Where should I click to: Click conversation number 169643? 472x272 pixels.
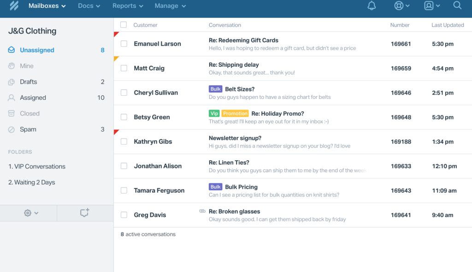(401, 190)
